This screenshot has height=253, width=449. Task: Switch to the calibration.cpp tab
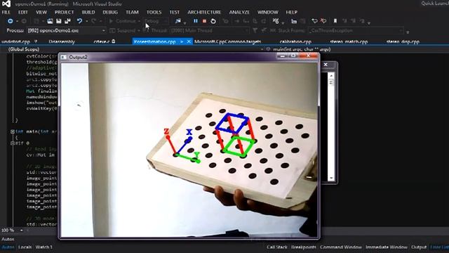coord(295,41)
